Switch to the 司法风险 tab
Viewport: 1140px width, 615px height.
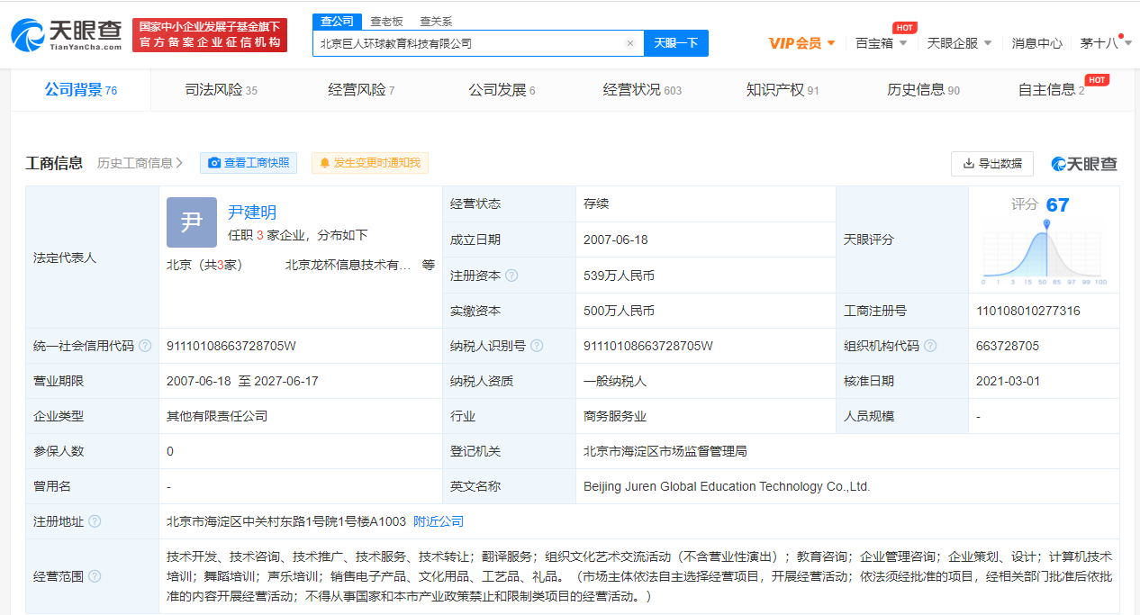coord(221,90)
